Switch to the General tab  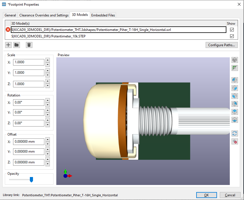click(10, 15)
